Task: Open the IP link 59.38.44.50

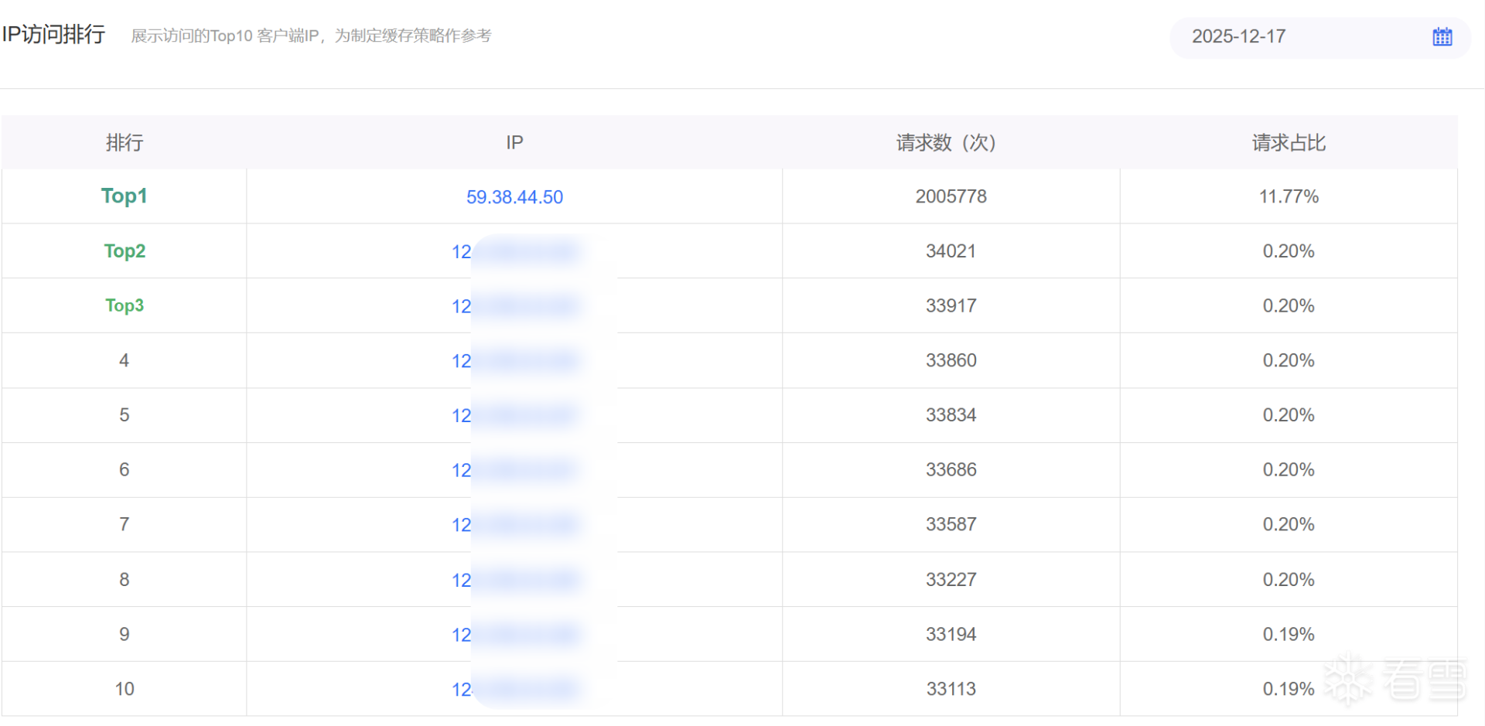Action: click(514, 197)
